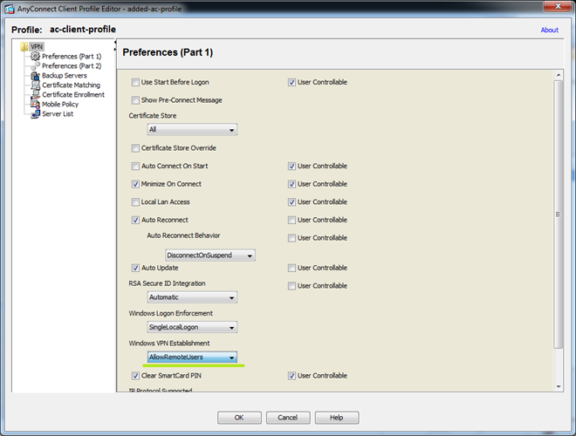The image size is (576, 436).
Task: Open the About link
Action: pos(549,31)
